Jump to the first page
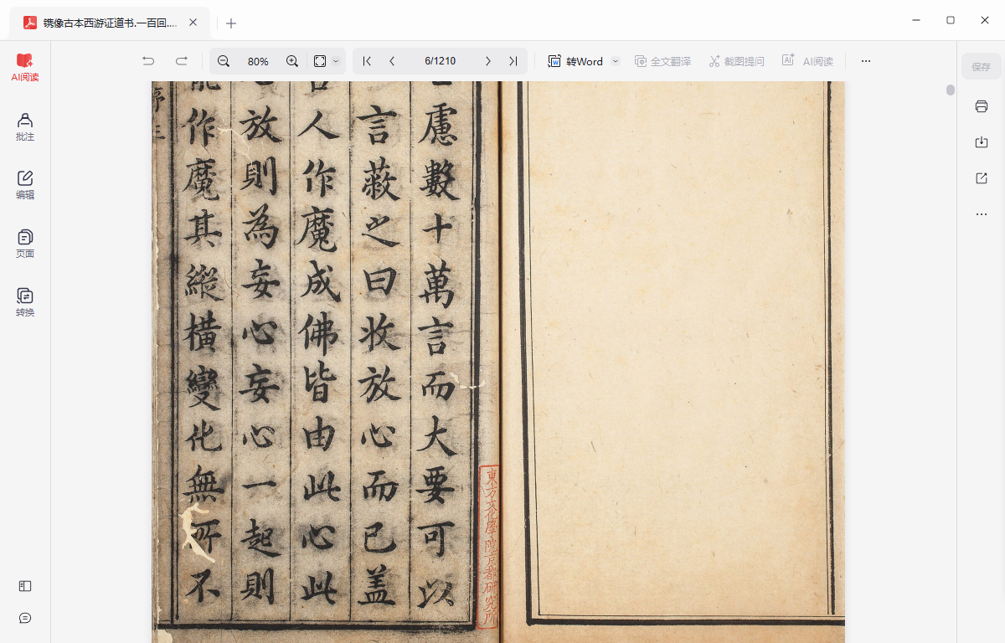The height and width of the screenshot is (643, 1005). [x=367, y=61]
